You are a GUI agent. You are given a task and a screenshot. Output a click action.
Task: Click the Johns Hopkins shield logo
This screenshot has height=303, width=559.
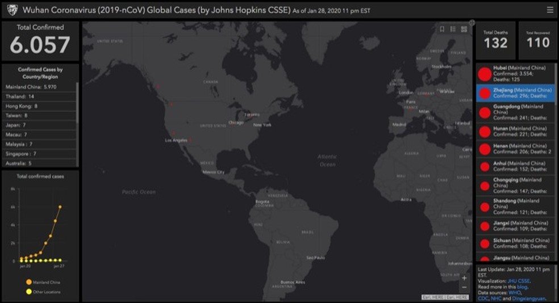[12, 10]
